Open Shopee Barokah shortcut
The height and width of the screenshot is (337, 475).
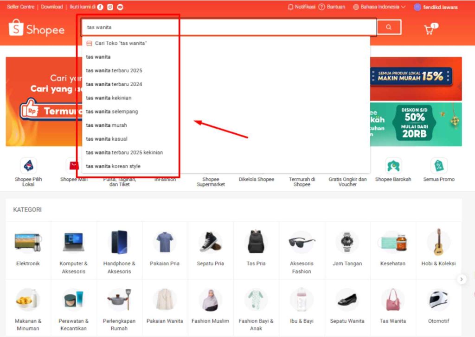click(393, 170)
